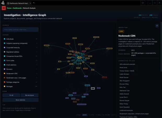Toggle Nodemesh corp / infra pages layer
162x118 pixels.
(20, 78)
